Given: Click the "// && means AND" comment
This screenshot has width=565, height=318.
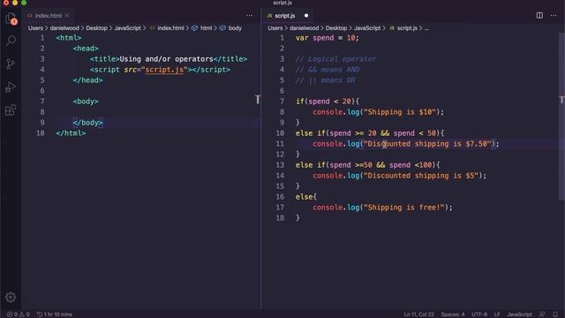Looking at the screenshot, I should [328, 70].
